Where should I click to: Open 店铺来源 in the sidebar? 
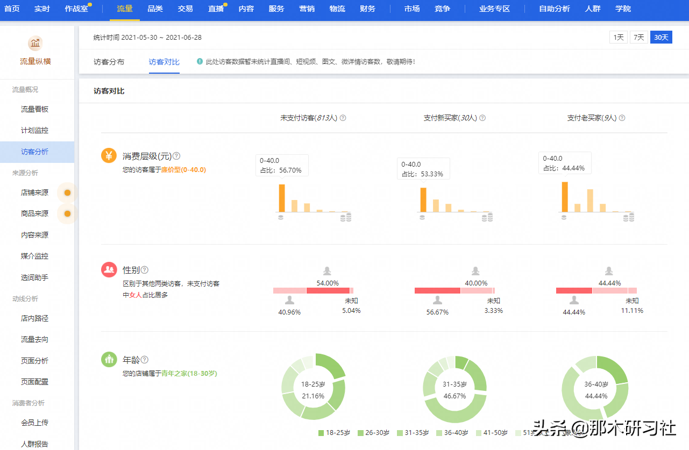click(34, 192)
